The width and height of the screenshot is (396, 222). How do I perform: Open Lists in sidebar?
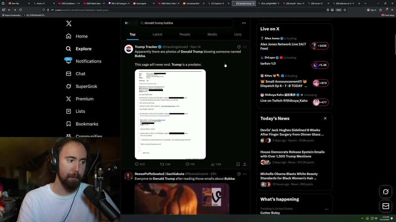point(75,111)
